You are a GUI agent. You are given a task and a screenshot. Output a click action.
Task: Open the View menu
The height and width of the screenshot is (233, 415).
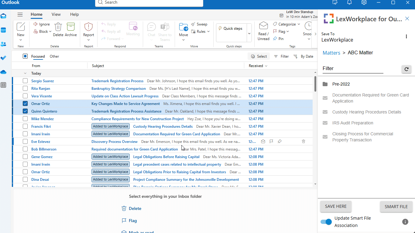tap(56, 14)
